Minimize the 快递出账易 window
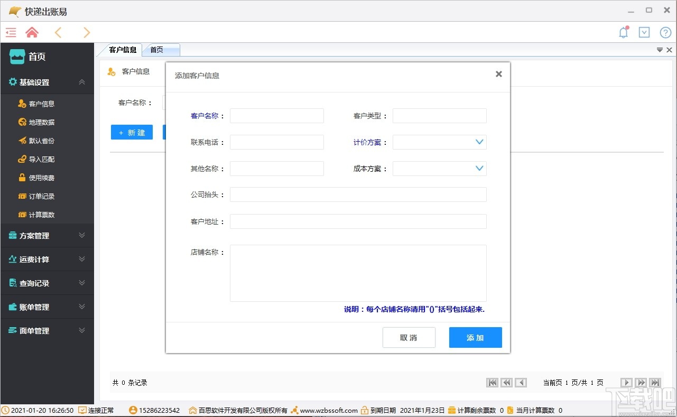677x417 pixels. coord(630,11)
